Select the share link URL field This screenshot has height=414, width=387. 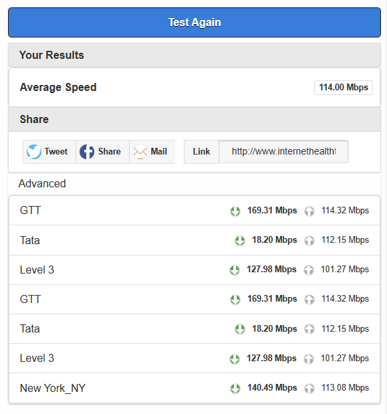(x=283, y=152)
